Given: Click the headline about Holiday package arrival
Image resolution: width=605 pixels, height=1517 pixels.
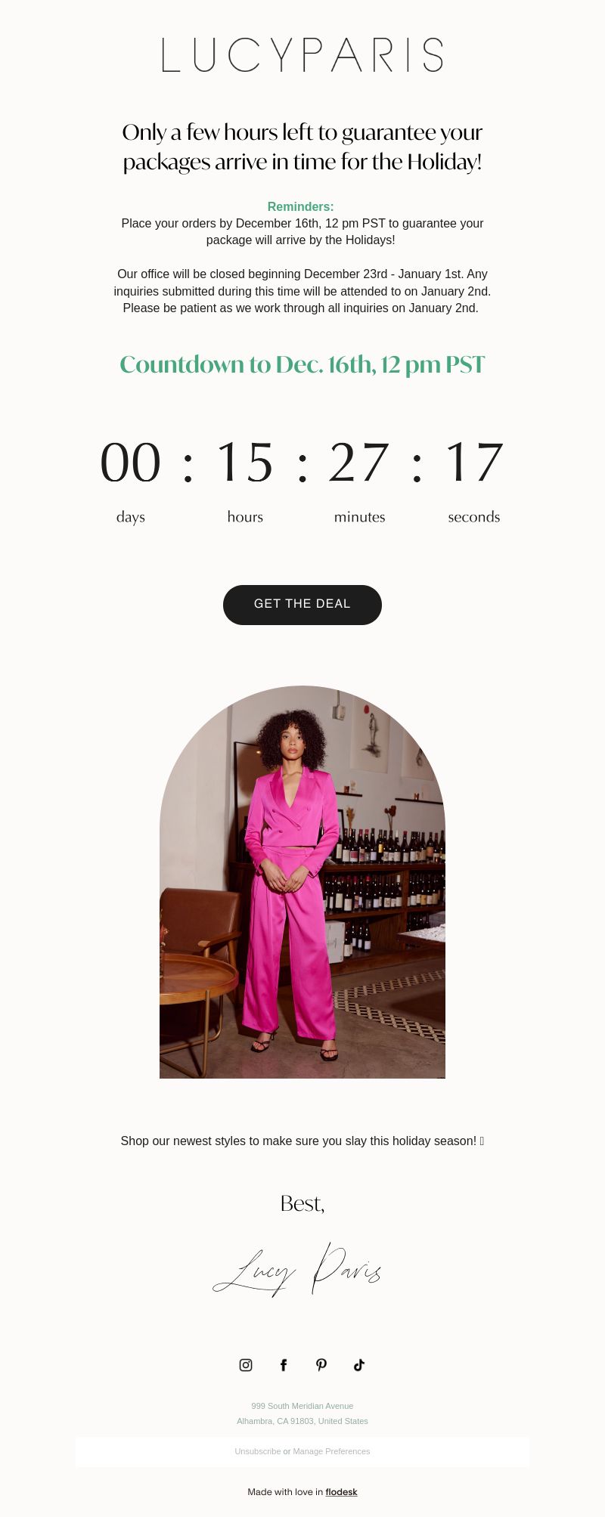Looking at the screenshot, I should click(302, 147).
